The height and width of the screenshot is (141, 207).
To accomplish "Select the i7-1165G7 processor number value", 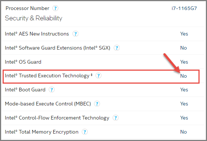I will [x=184, y=8].
